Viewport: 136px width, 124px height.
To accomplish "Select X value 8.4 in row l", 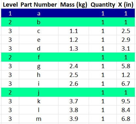I will (126, 110).
